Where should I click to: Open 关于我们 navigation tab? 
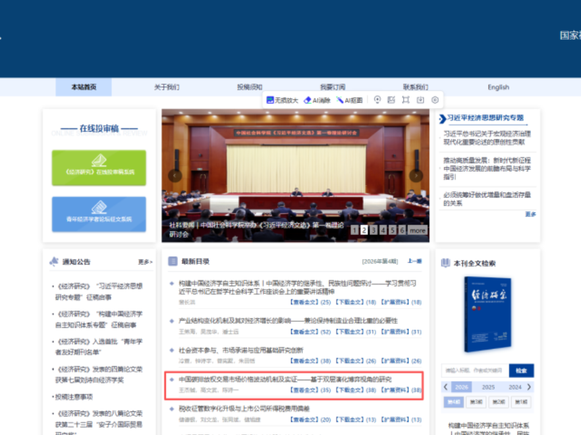[167, 87]
